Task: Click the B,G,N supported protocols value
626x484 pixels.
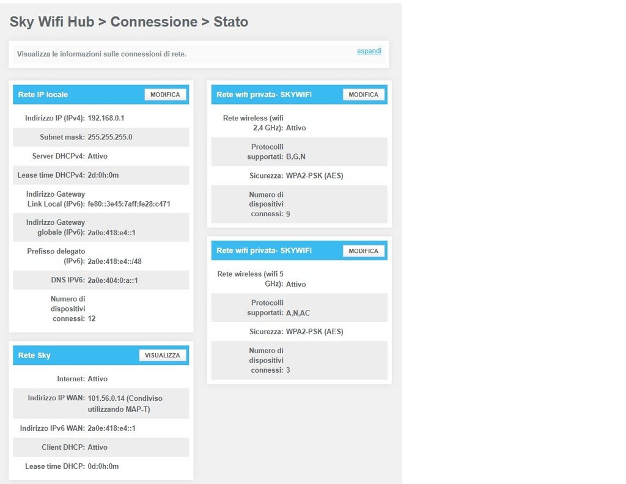Action: [296, 156]
